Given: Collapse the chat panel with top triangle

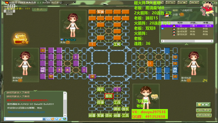Looking at the screenshot, I should click(x=35, y=91).
